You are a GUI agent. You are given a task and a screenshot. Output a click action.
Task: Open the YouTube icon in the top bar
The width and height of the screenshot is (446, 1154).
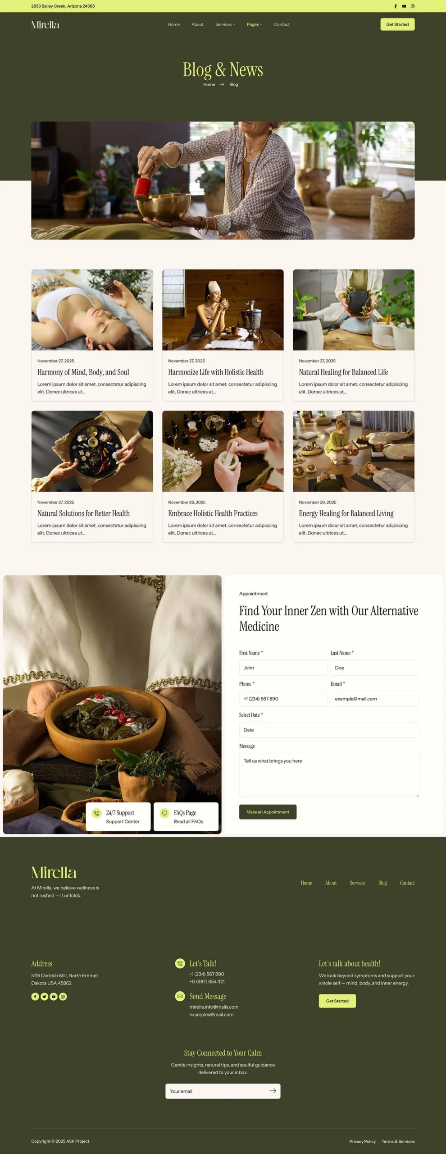pyautogui.click(x=404, y=6)
